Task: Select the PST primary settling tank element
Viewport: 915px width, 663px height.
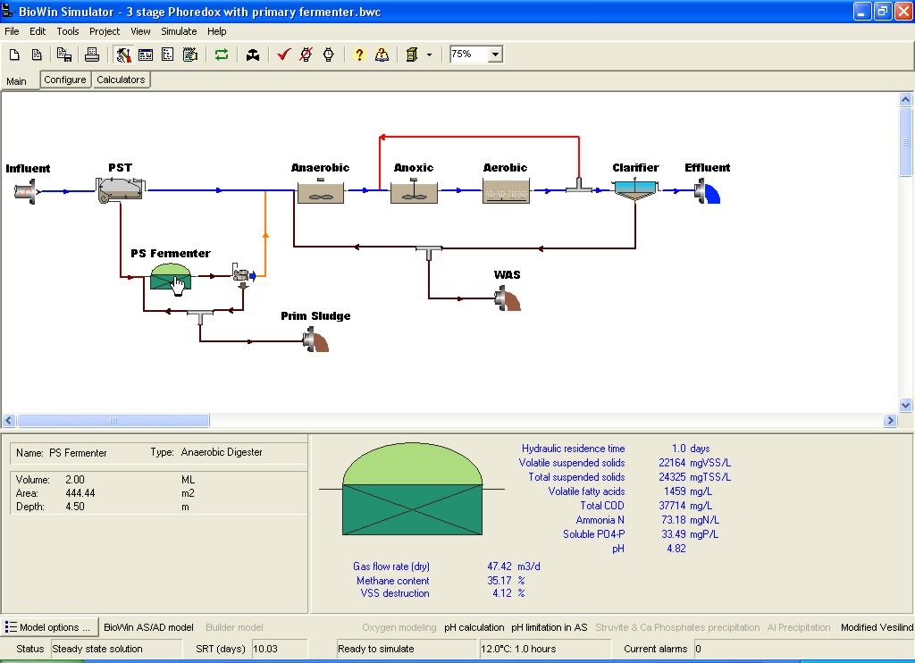Action: tap(121, 190)
